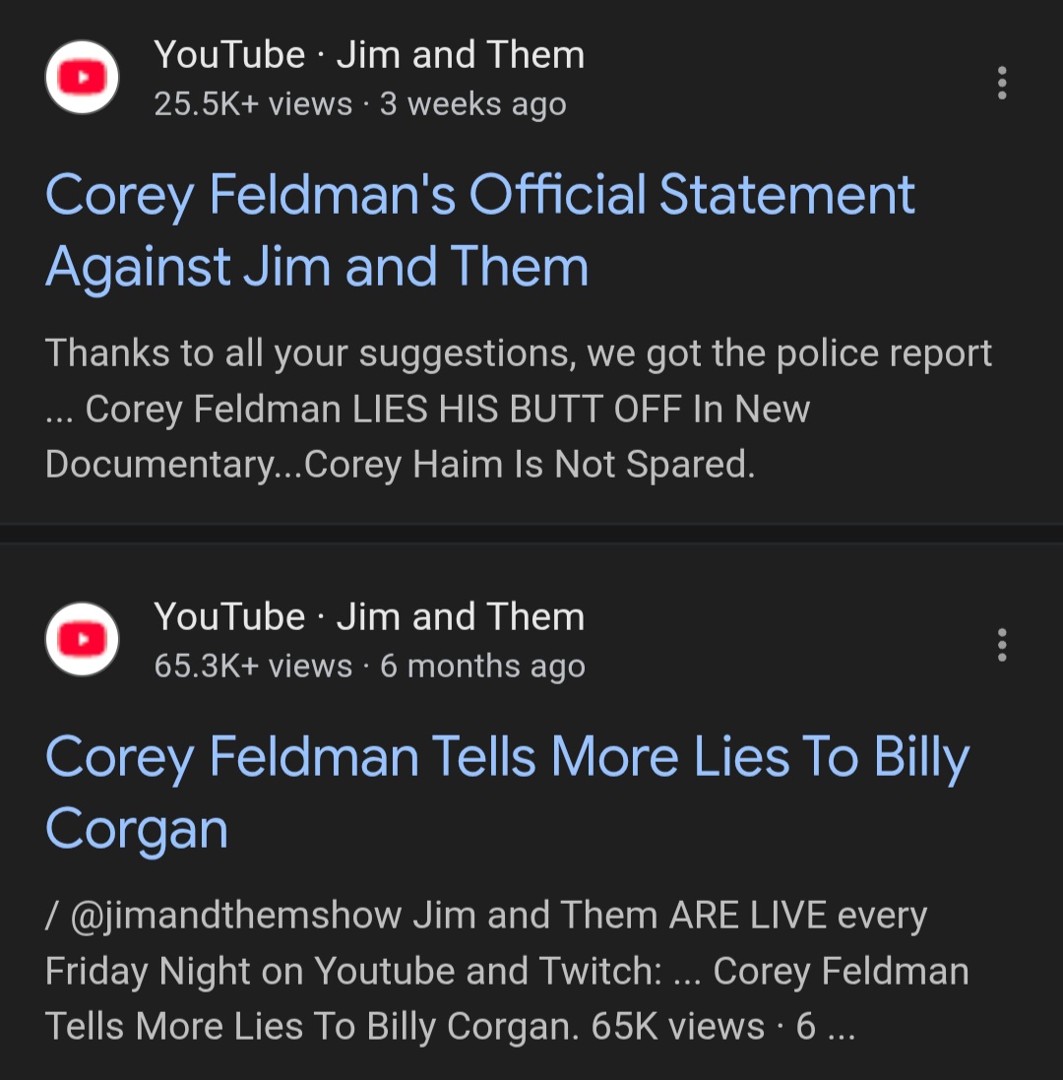This screenshot has height=1080, width=1063.
Task: Open the three-dot menu for the Official Statement result
Action: click(1002, 83)
